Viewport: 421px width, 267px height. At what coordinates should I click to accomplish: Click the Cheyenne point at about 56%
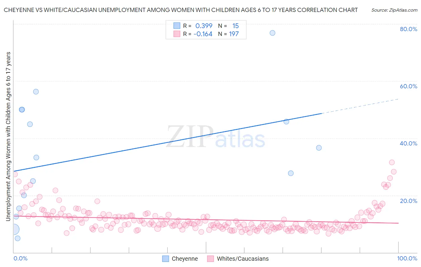pyautogui.click(x=36, y=92)
